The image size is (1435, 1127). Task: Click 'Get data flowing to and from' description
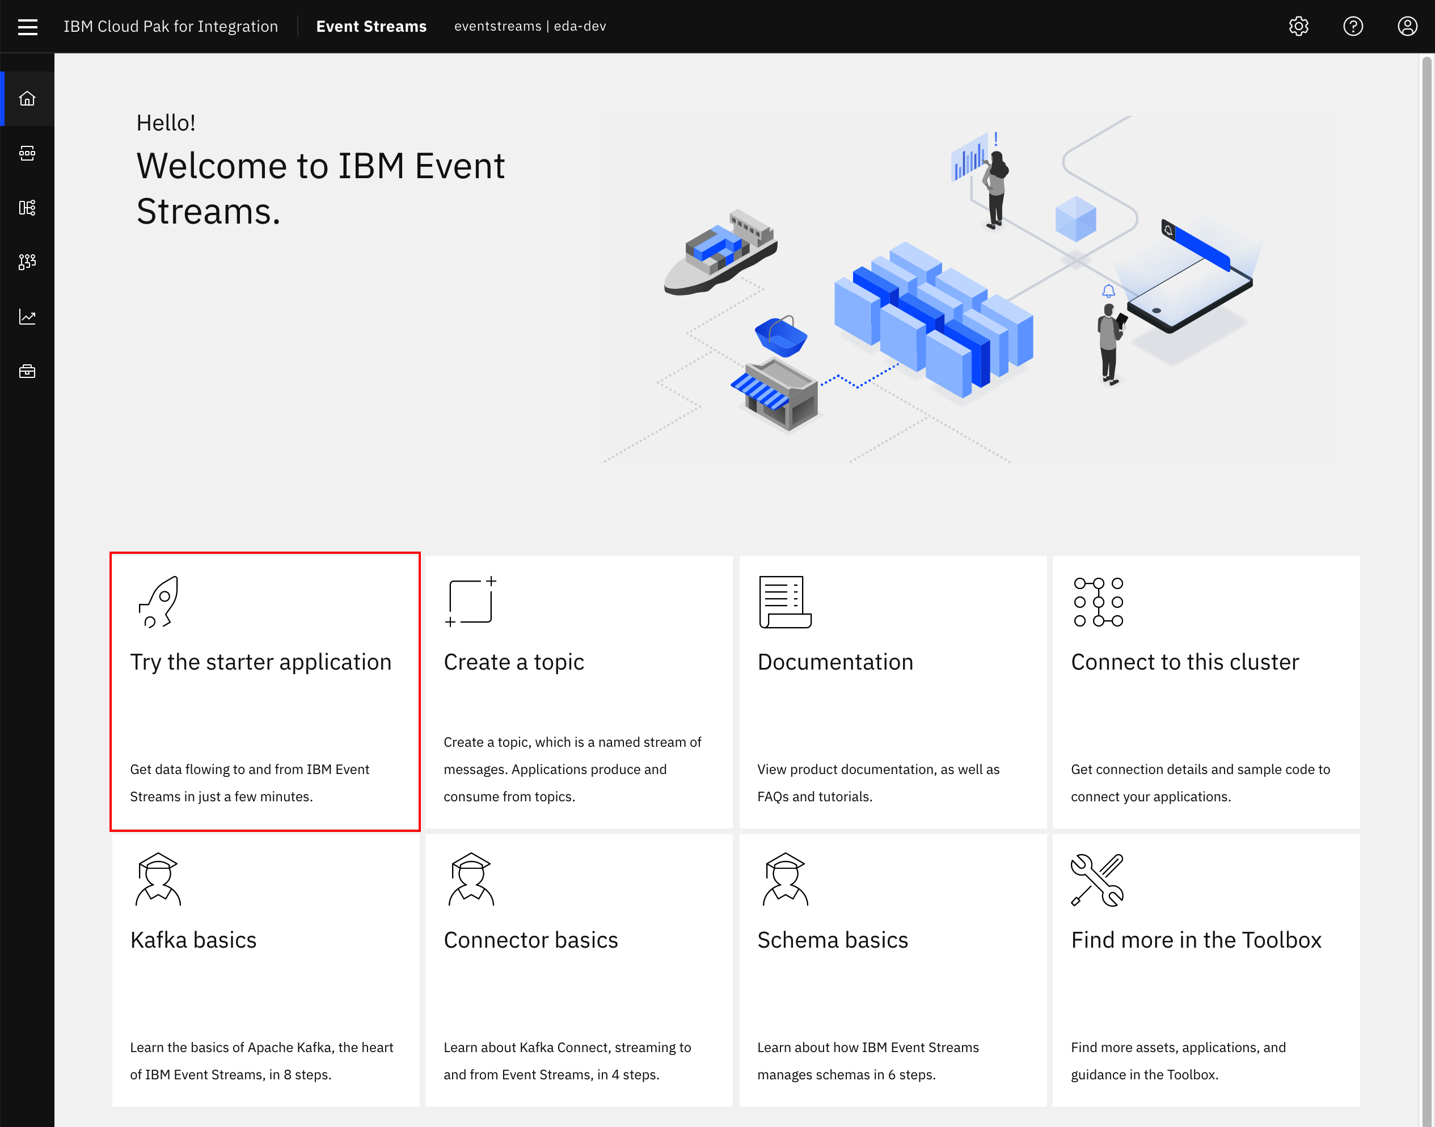[x=250, y=783]
